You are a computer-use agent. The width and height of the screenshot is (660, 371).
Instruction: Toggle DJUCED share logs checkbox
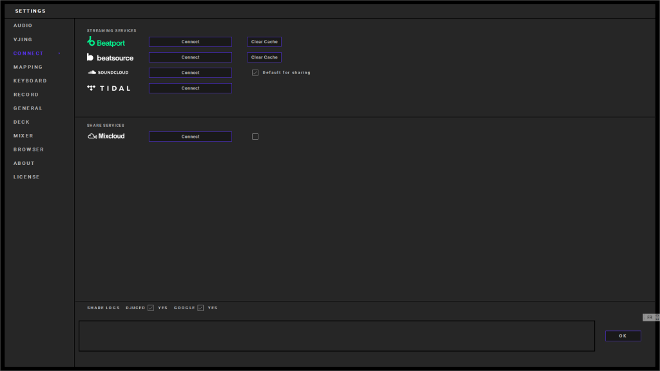(151, 308)
